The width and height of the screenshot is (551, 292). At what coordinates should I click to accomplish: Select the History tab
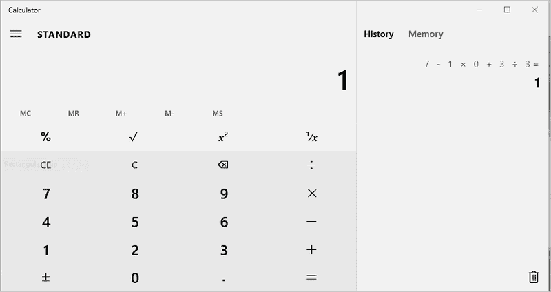(x=379, y=34)
